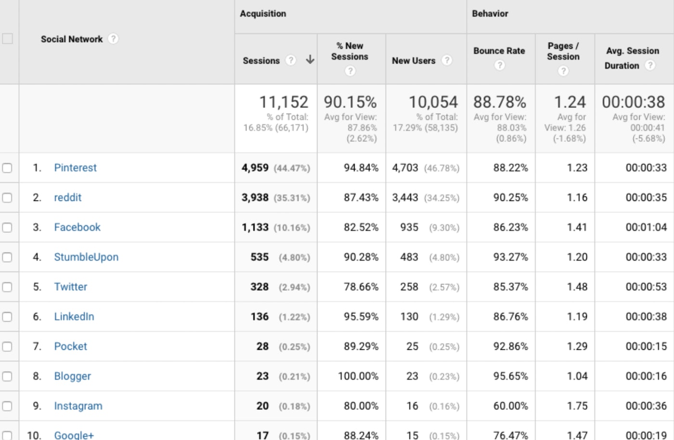
Task: Check the StumbleUpon row checkbox
Action: pos(7,257)
